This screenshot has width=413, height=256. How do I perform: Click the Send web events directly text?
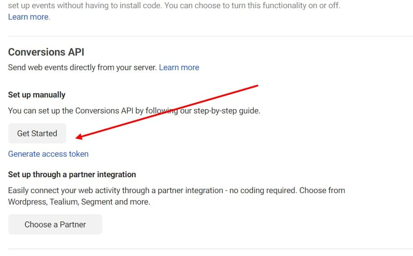82,67
